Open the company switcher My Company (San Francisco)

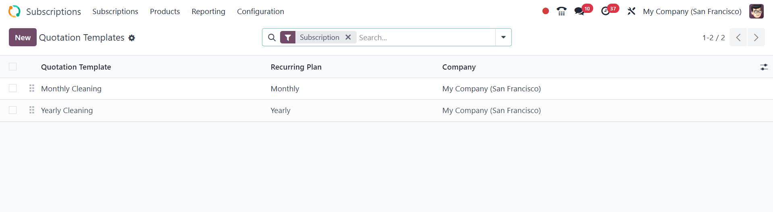click(692, 11)
